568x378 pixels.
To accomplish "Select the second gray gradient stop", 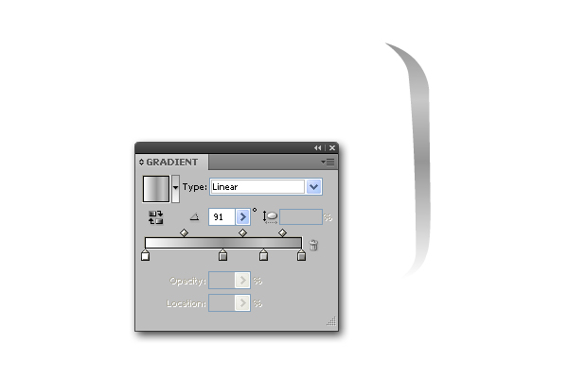I will point(222,255).
